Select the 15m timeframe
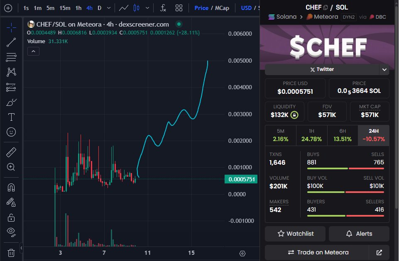This screenshot has width=399, height=261. [65, 8]
